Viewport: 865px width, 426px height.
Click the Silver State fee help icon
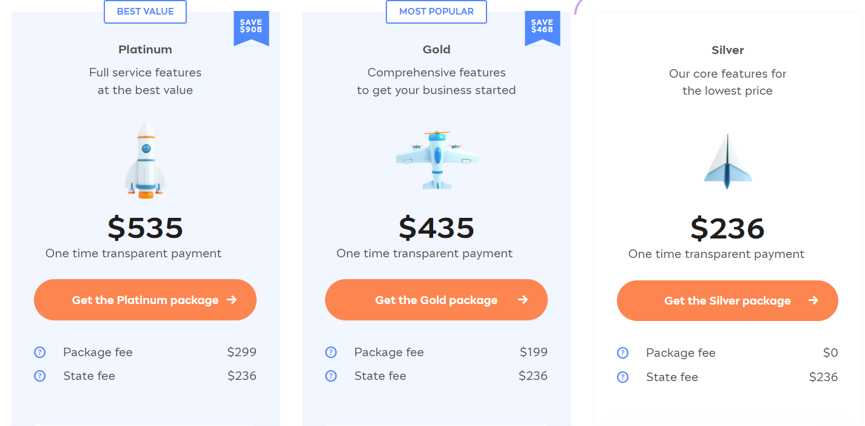[x=623, y=377]
